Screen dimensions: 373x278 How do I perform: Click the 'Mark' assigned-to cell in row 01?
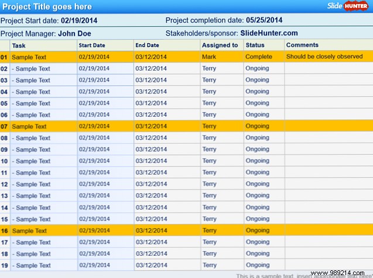pyautogui.click(x=209, y=57)
